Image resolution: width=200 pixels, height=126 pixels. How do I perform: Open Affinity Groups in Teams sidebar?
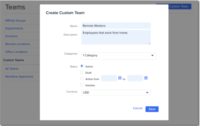point(15,21)
